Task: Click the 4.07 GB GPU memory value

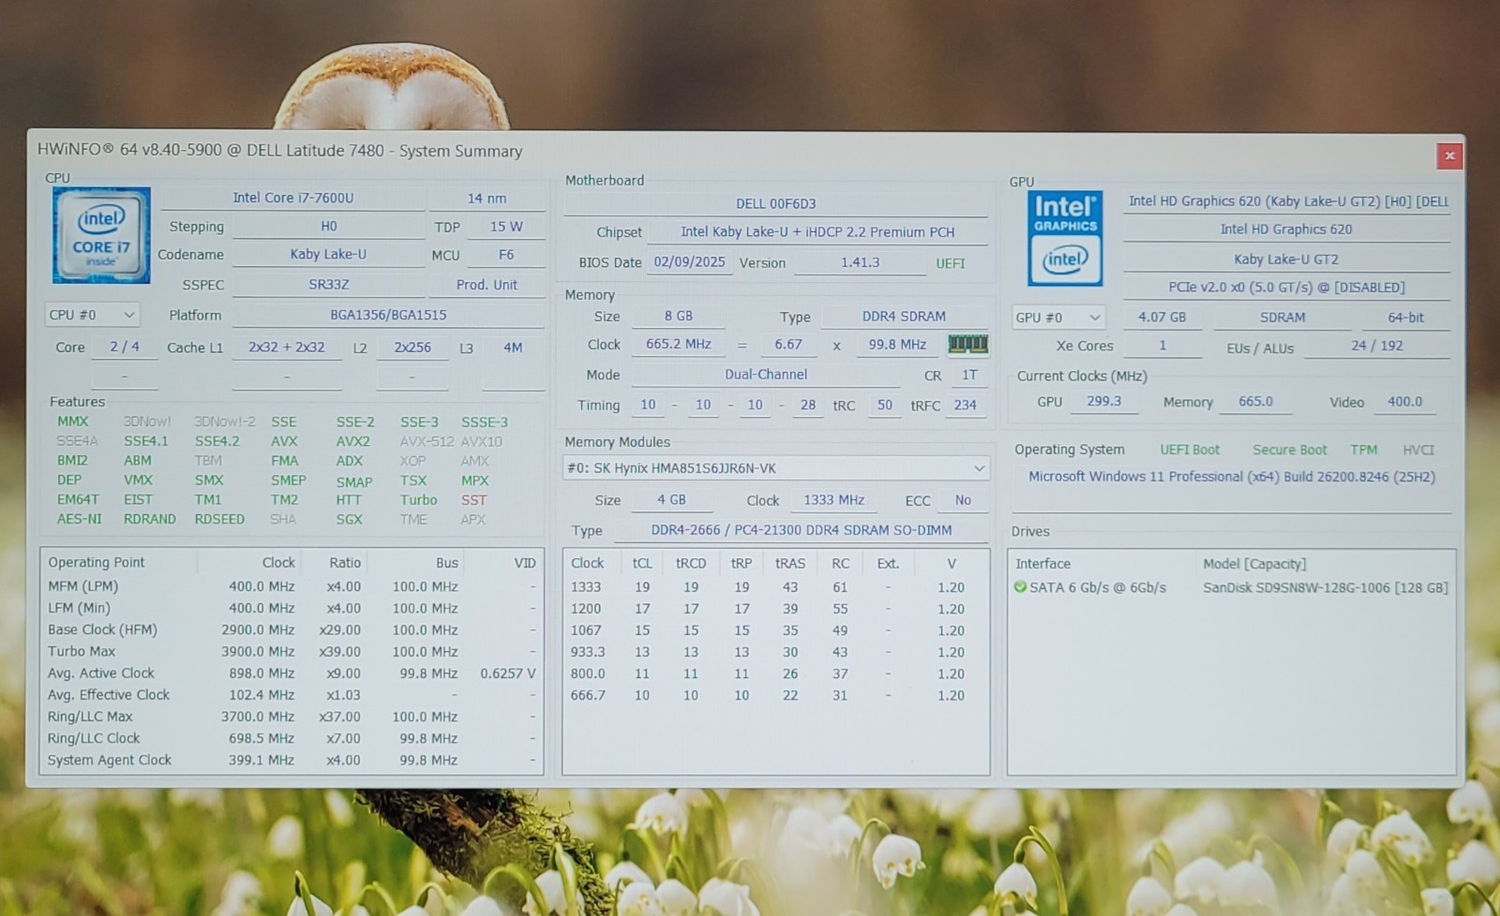Action: (x=1162, y=318)
